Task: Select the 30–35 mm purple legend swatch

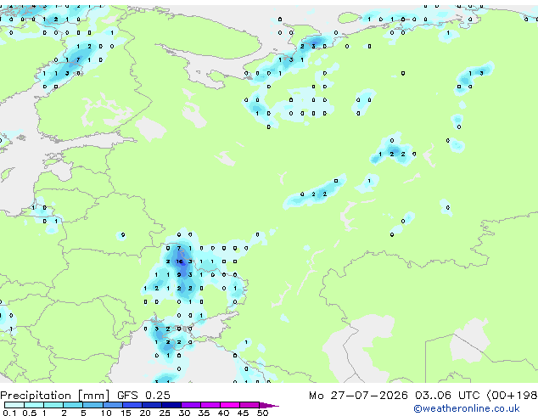Action: pyautogui.click(x=190, y=405)
